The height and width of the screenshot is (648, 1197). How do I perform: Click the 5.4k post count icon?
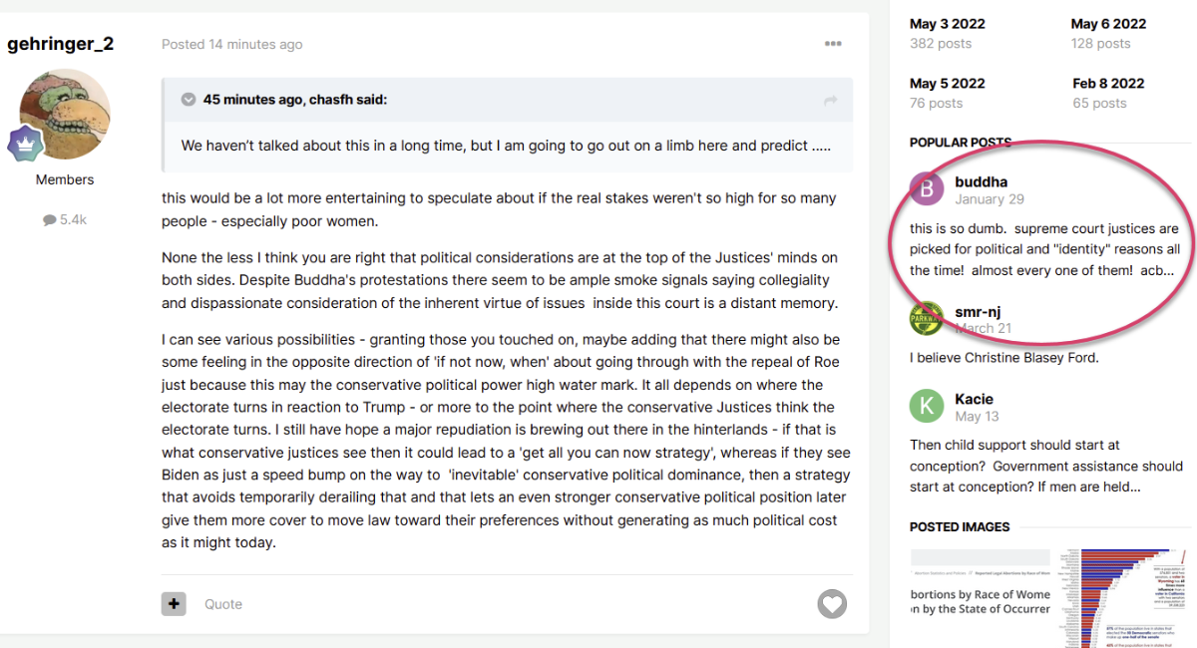click(50, 220)
